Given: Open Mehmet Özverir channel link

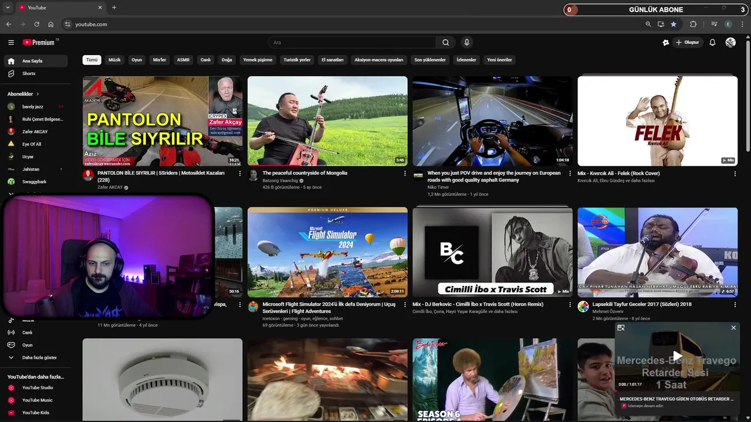Looking at the screenshot, I should click(608, 311).
